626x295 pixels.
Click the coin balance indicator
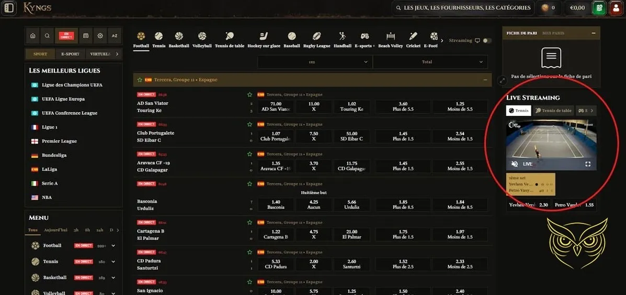548,8
